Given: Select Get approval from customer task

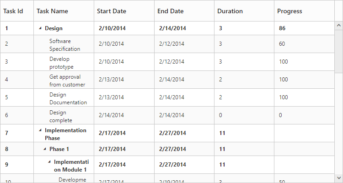Looking at the screenshot, I should 67,80.
